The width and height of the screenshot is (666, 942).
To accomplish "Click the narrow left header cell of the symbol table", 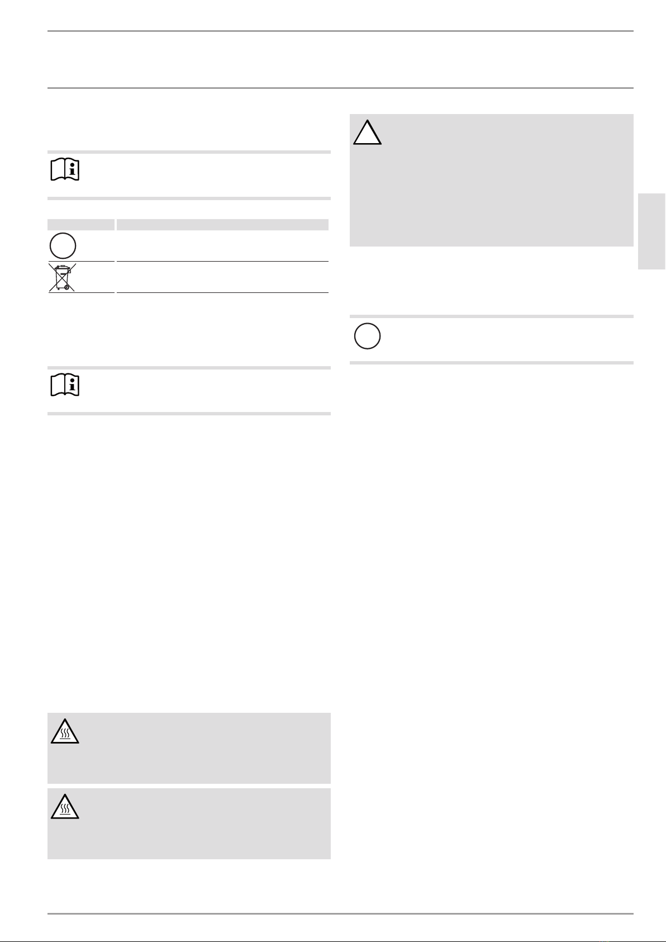I will tap(81, 225).
